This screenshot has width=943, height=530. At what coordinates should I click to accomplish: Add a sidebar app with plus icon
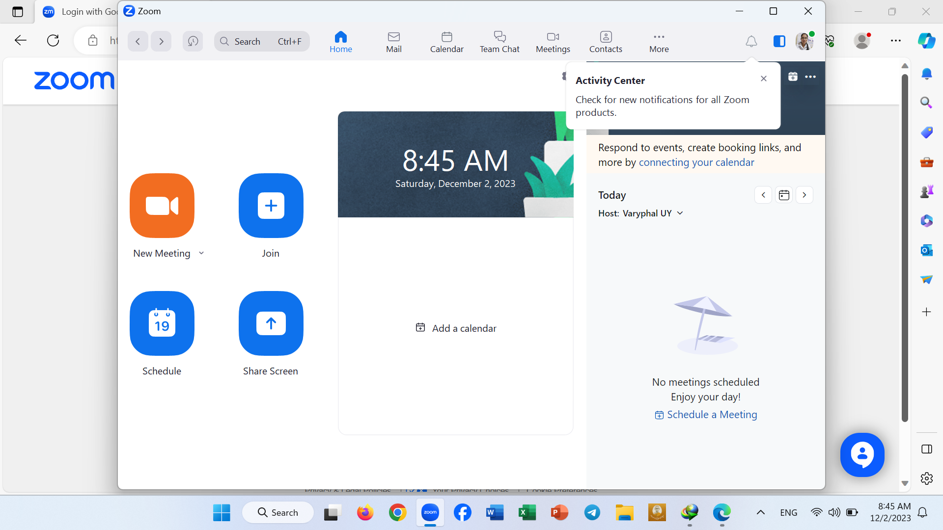926,312
